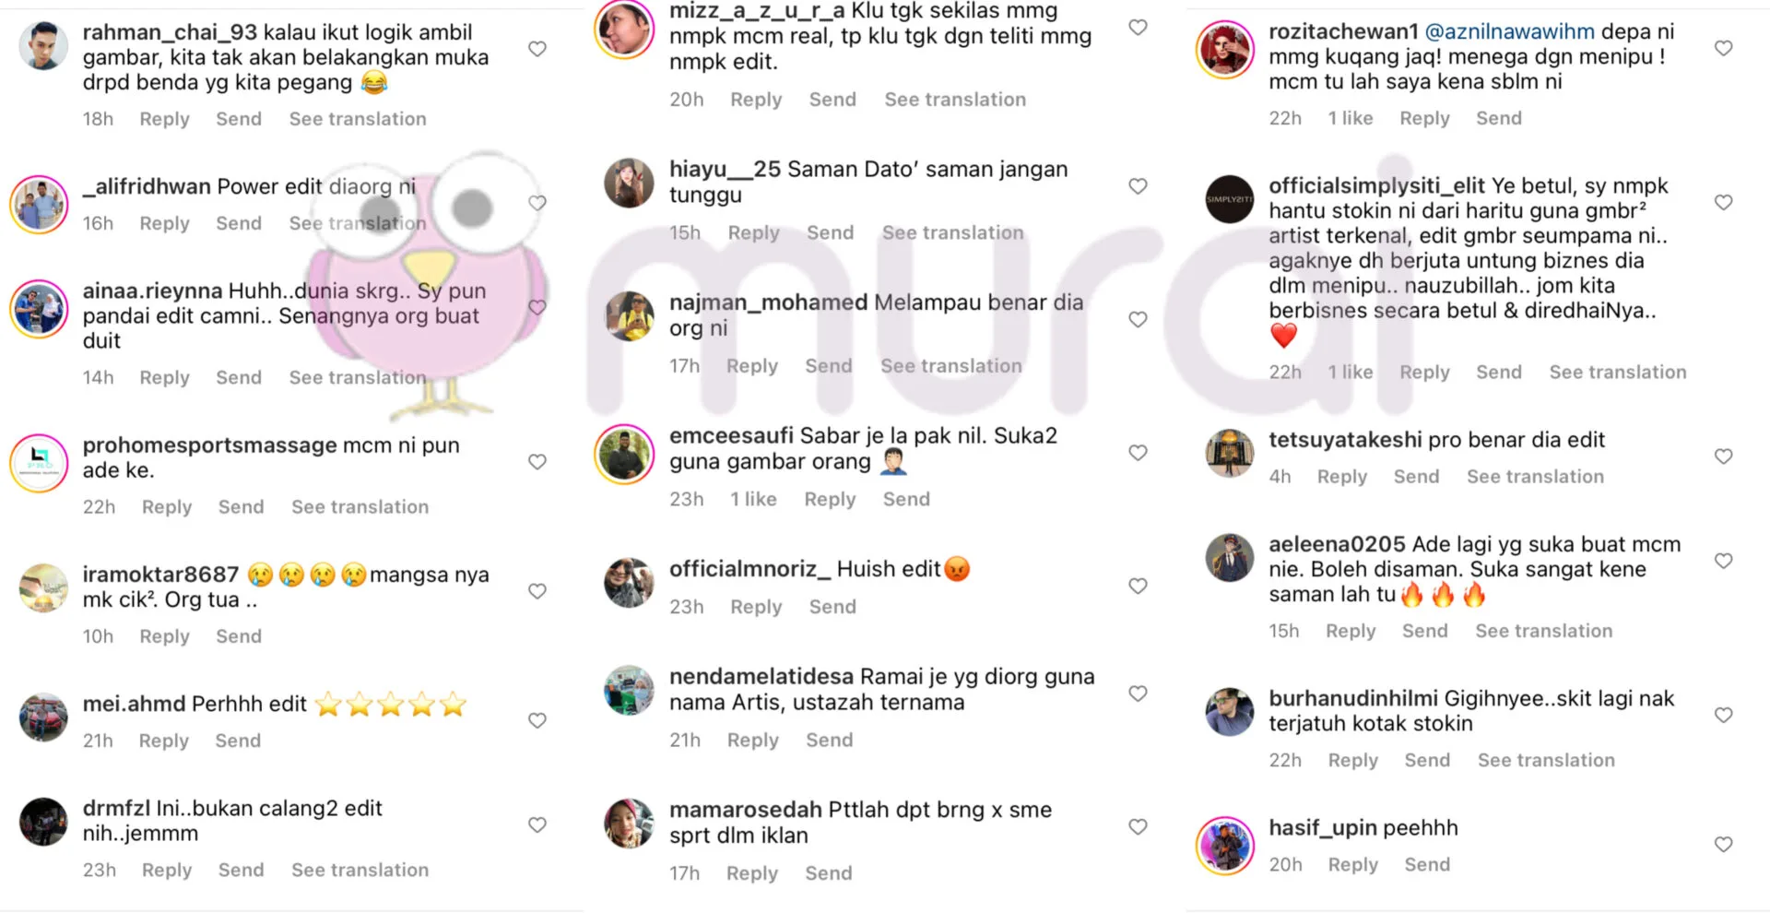The height and width of the screenshot is (913, 1770).
Task: Heart burhanudinhilmi's comment
Action: (x=1724, y=715)
